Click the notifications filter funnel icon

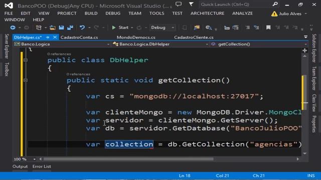pos(191,4)
